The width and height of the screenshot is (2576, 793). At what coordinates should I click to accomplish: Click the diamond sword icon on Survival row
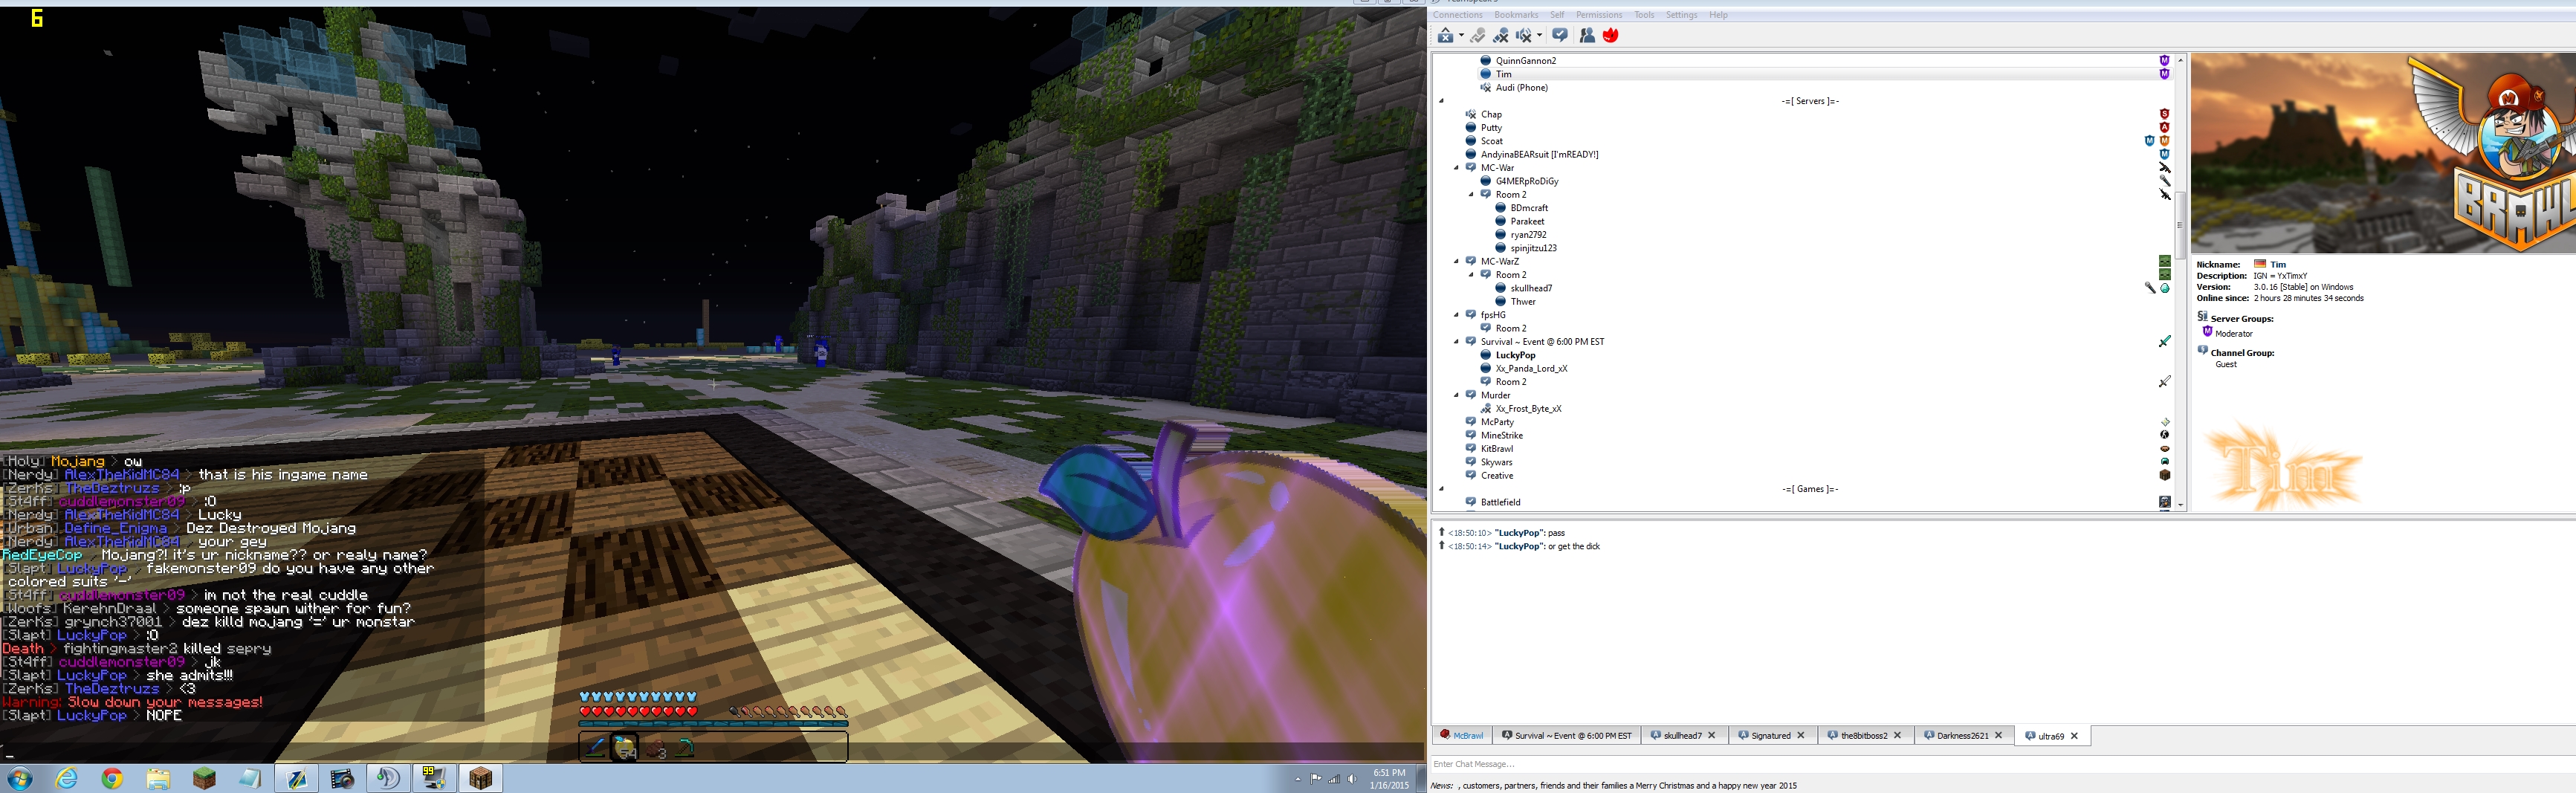(x=2164, y=342)
